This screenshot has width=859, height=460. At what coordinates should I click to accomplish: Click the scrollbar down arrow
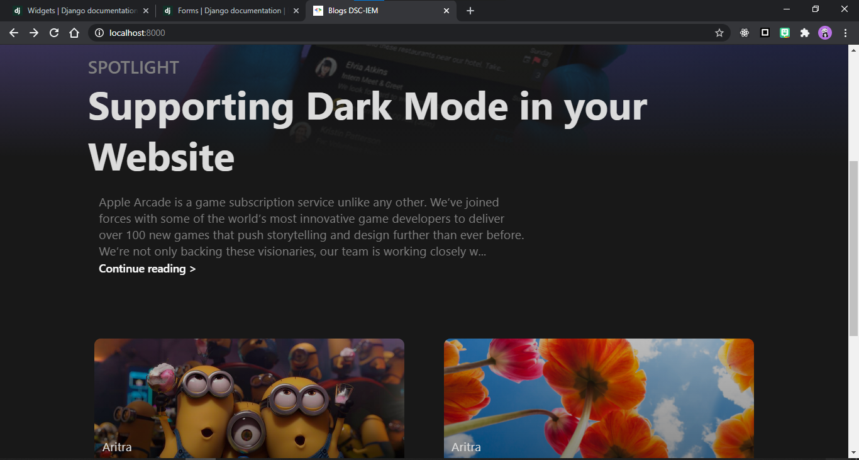click(x=853, y=453)
